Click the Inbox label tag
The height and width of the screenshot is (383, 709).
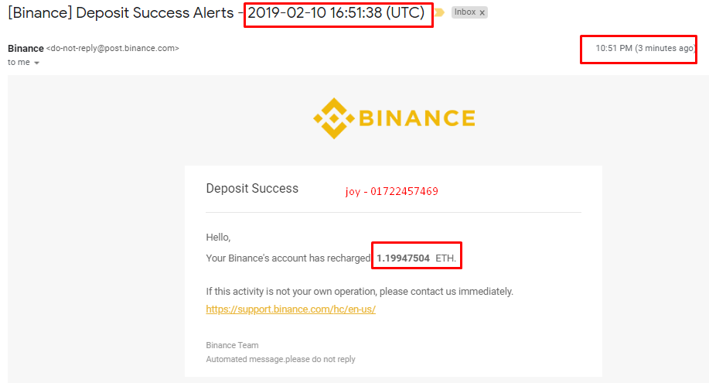(x=469, y=12)
